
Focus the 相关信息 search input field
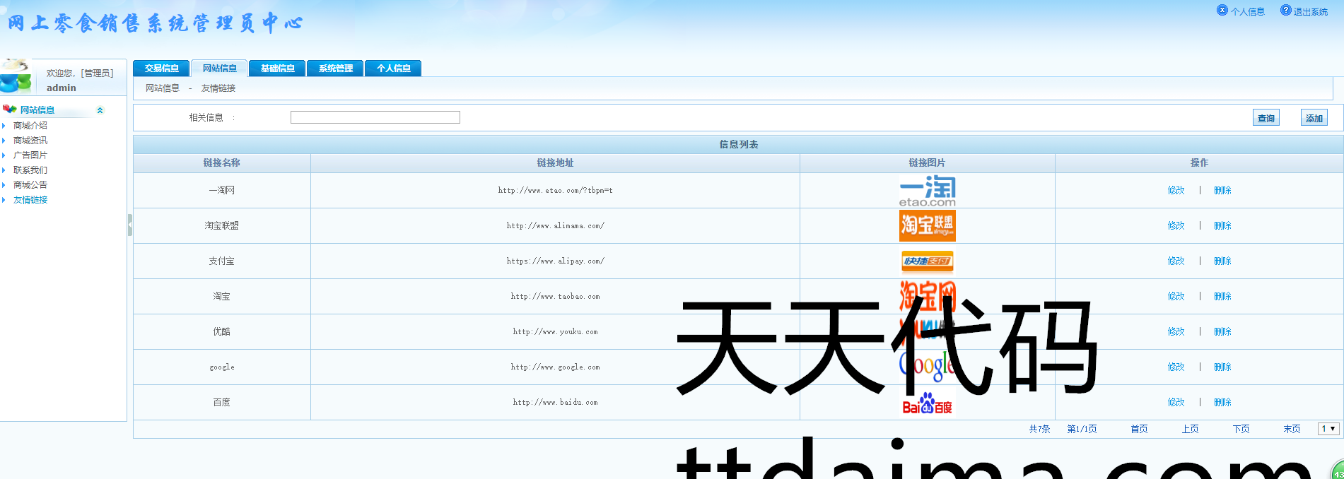[x=375, y=117]
